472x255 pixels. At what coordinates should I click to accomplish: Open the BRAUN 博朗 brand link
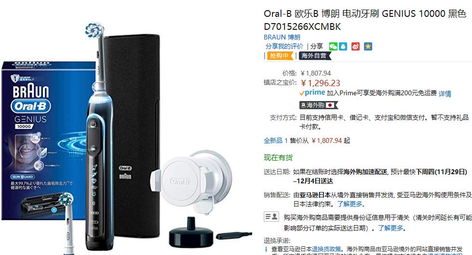tap(282, 37)
